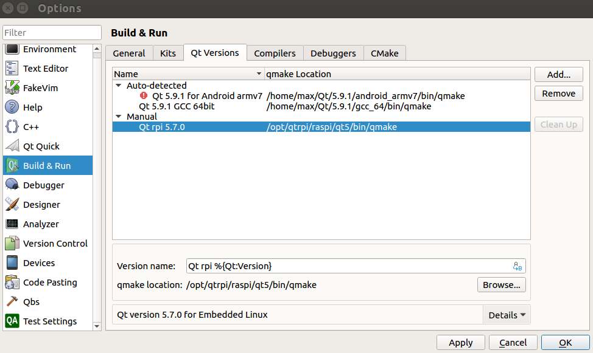Select Qt 5.9.1 for Android armv7 row
Screen dimensions: 593x353
coord(321,96)
